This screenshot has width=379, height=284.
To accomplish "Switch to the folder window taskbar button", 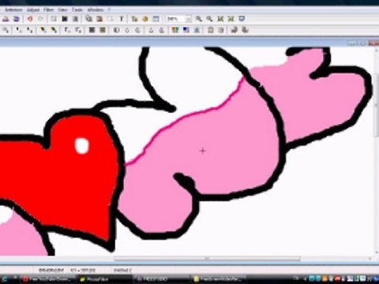I will 219,279.
